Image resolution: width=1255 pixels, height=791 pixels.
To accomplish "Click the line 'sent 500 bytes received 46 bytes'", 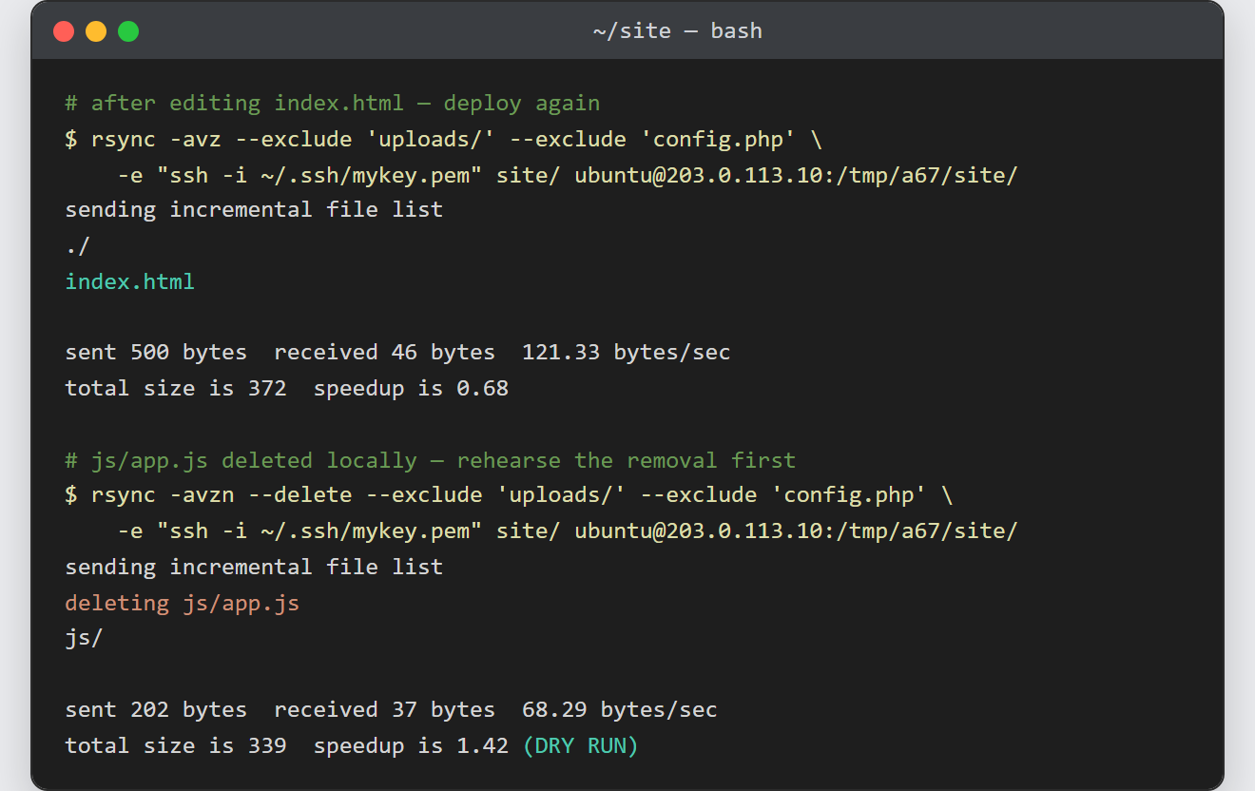I will 397,353.
